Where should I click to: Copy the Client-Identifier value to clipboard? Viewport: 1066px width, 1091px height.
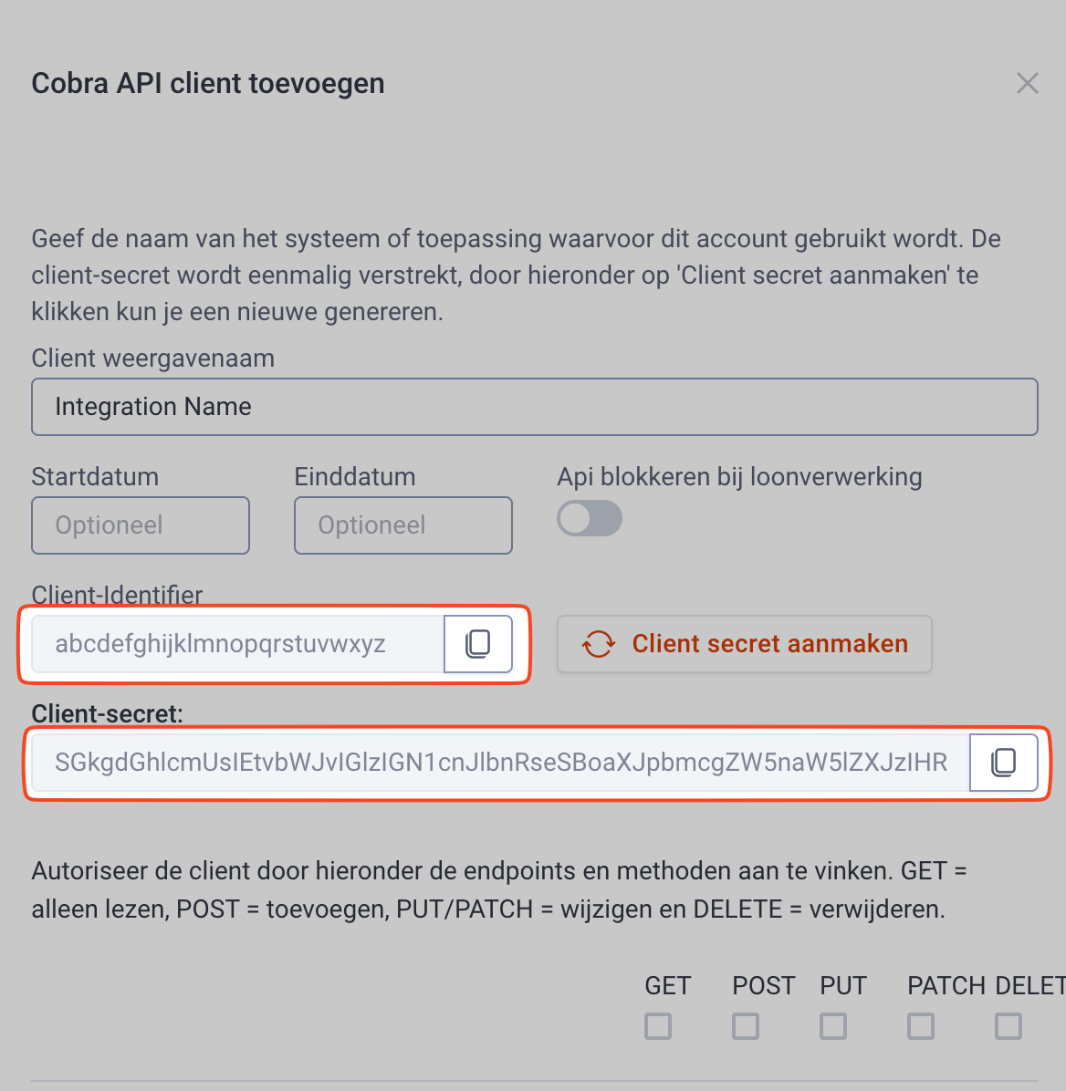[x=478, y=644]
